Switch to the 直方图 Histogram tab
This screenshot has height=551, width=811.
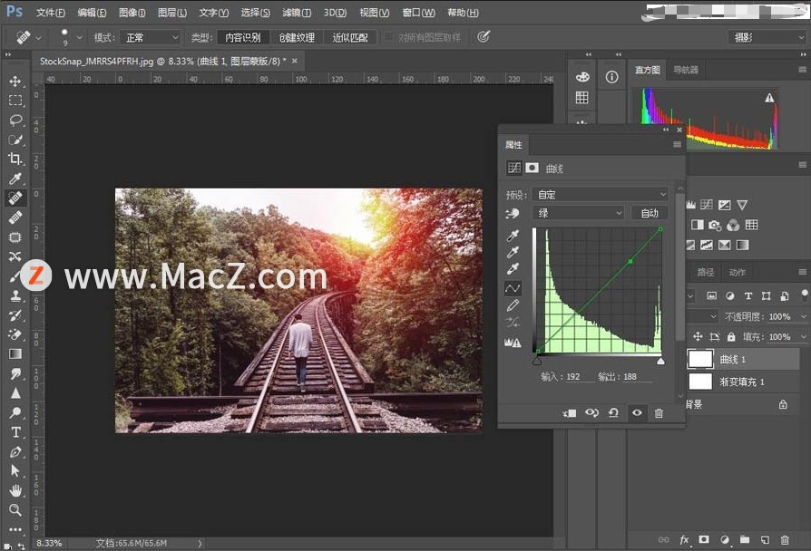click(x=648, y=70)
